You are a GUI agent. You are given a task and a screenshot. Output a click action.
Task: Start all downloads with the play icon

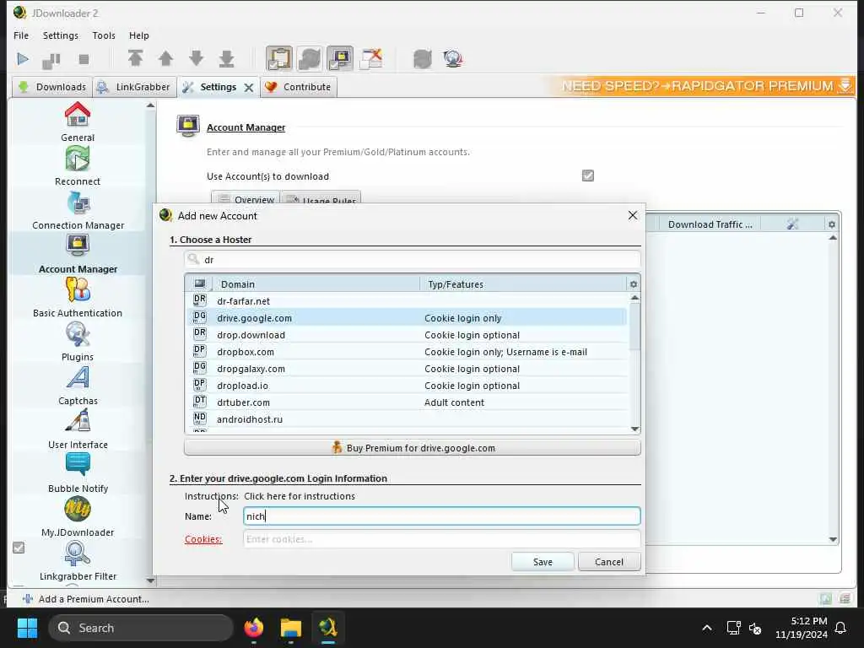click(x=23, y=59)
